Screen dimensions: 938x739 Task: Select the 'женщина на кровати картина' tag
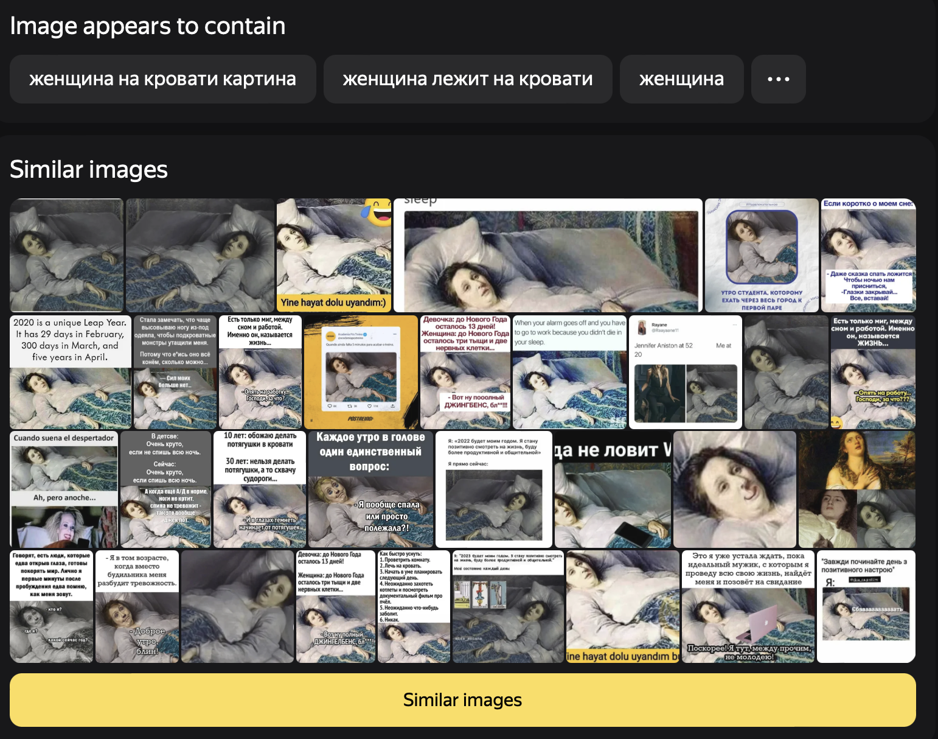(x=162, y=79)
